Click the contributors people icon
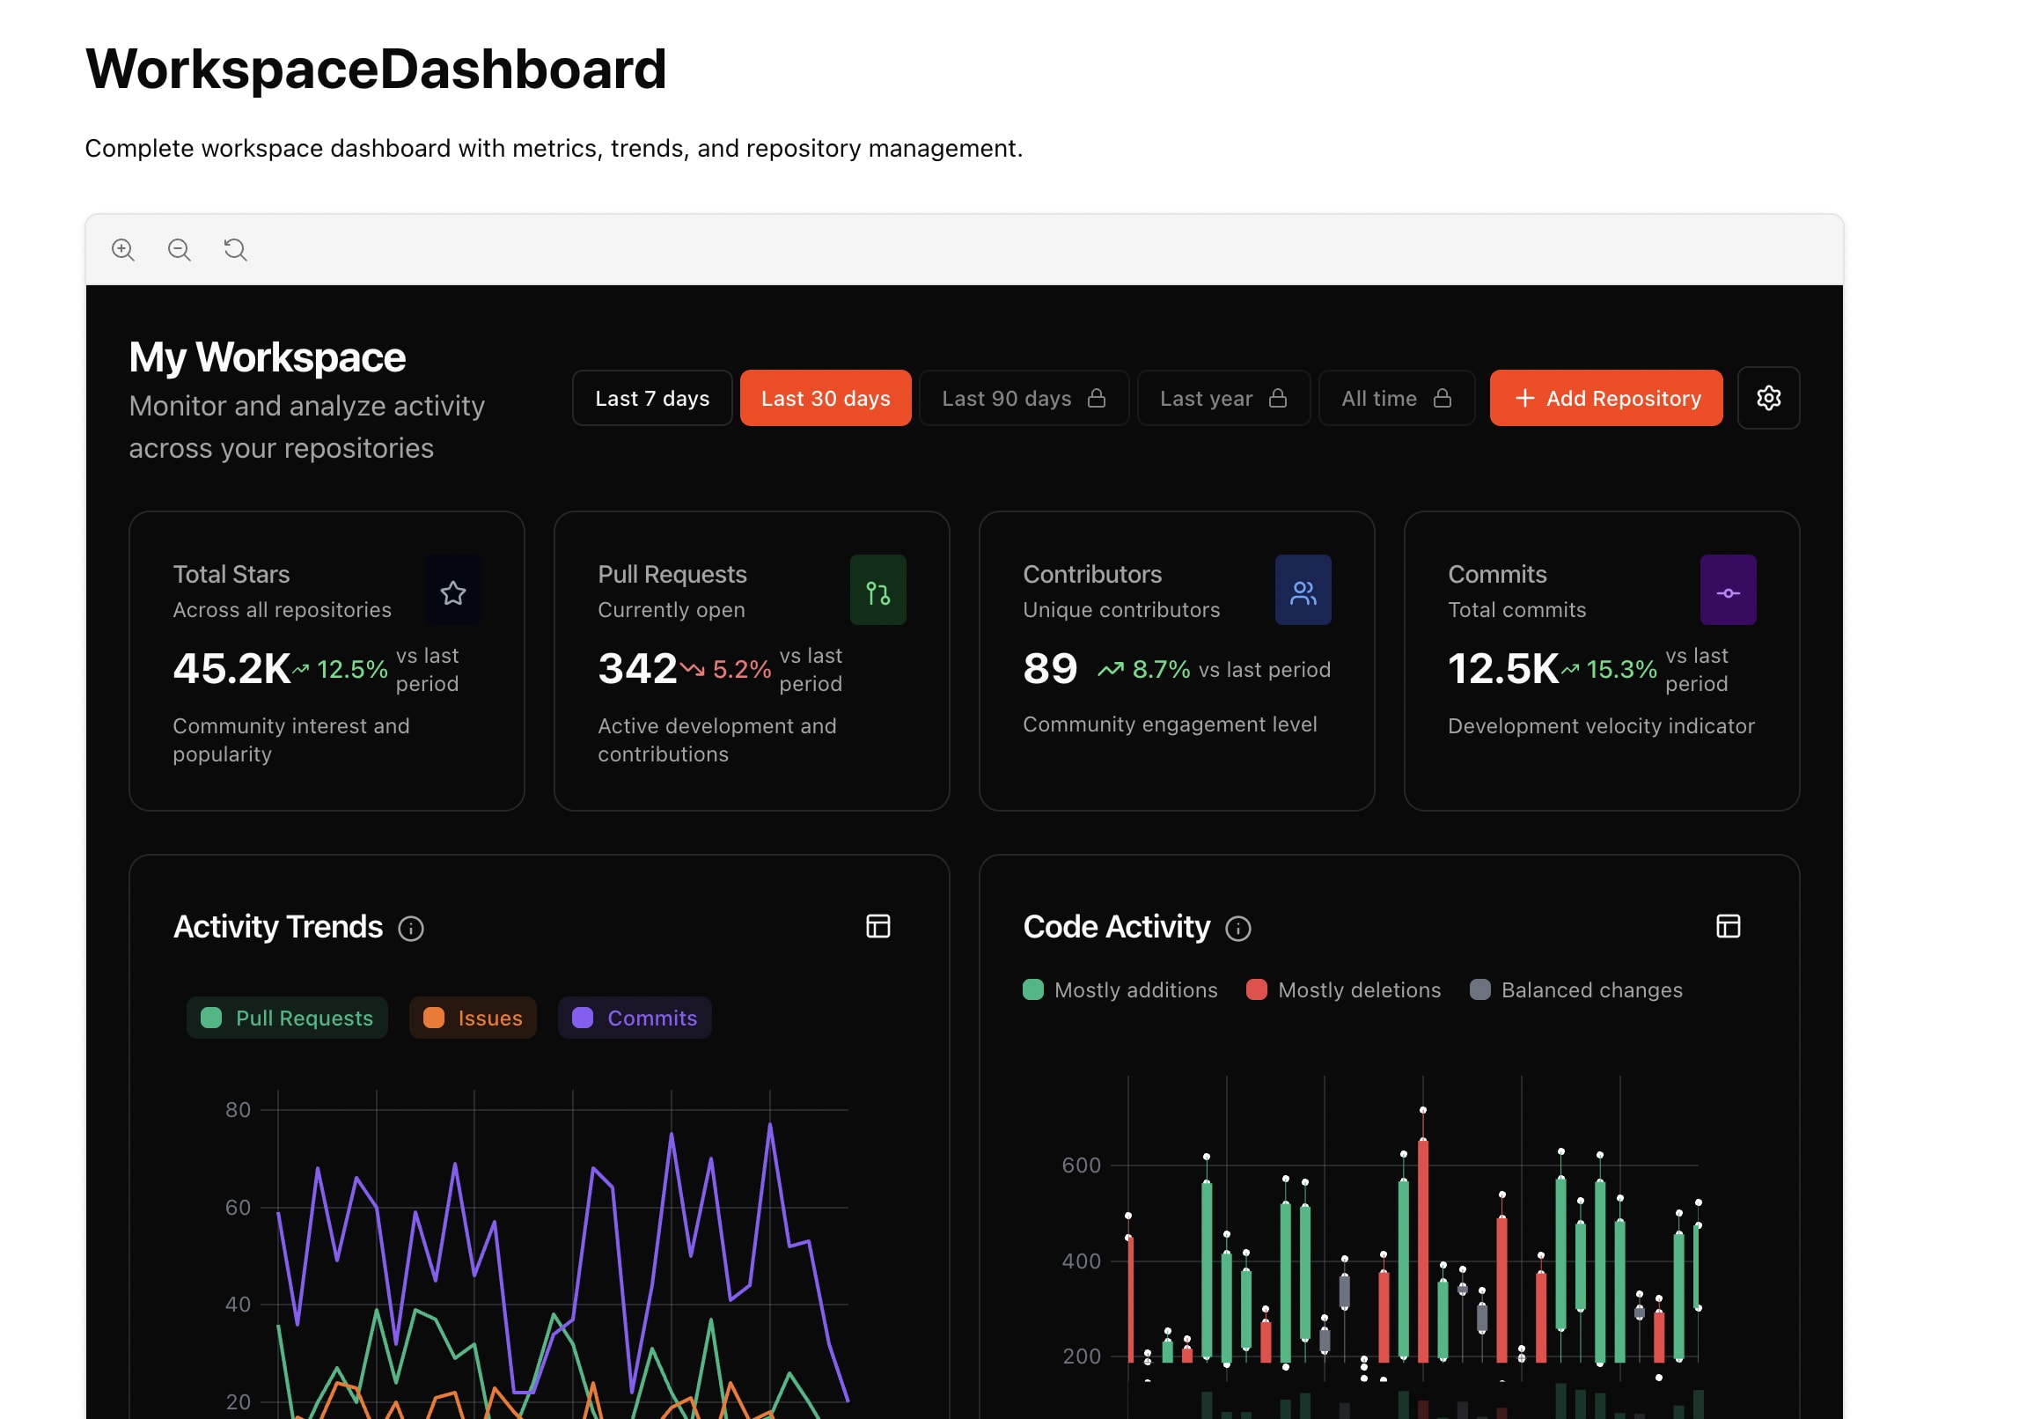 coord(1303,591)
